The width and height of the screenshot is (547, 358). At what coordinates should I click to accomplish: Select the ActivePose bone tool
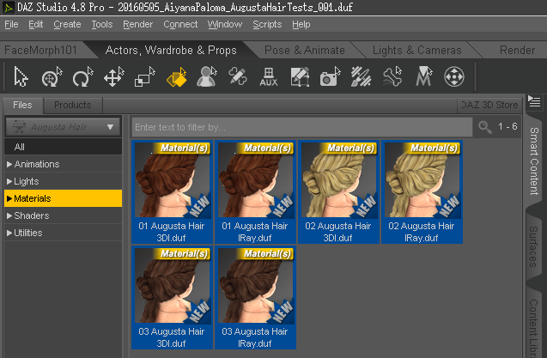392,76
